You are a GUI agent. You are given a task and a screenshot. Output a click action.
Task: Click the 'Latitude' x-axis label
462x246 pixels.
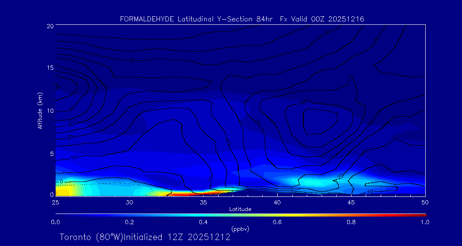point(240,209)
